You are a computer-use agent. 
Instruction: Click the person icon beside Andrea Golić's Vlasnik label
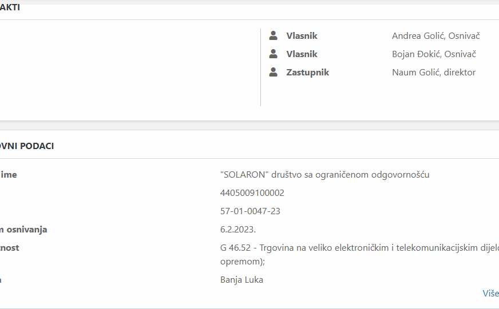(274, 36)
